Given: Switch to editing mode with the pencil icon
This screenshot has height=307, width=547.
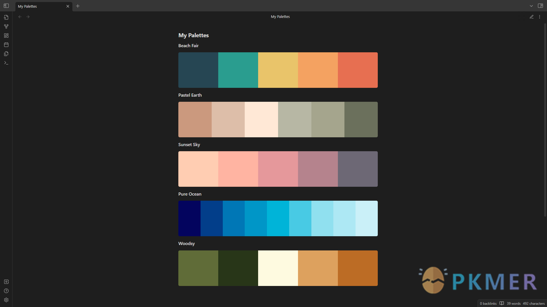Looking at the screenshot, I should [532, 16].
